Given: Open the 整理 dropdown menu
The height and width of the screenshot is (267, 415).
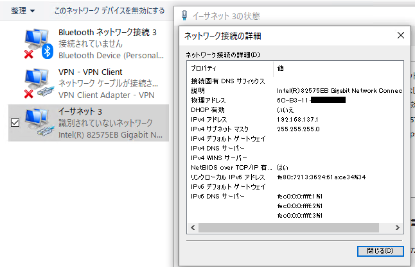Looking at the screenshot, I should (22, 11).
